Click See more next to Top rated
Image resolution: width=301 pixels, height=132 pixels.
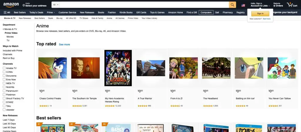coord(64,45)
